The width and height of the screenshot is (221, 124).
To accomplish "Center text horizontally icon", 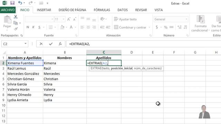I will pos(88,27).
